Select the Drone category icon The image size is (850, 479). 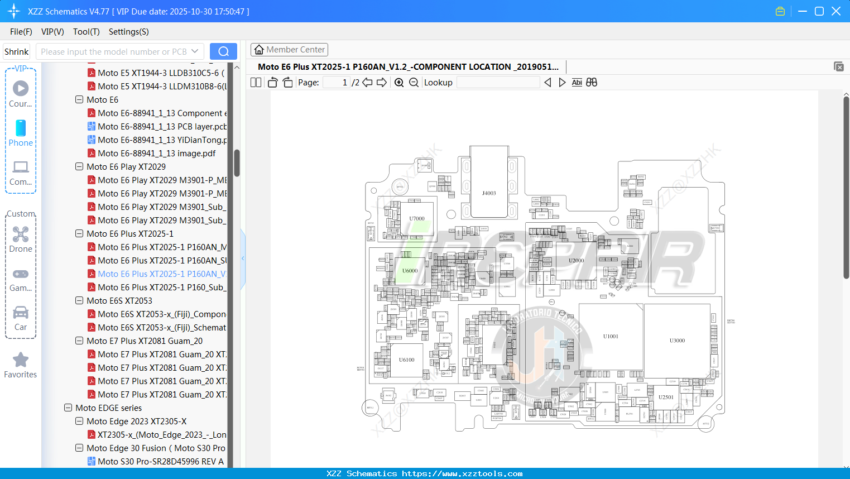pyautogui.click(x=21, y=239)
